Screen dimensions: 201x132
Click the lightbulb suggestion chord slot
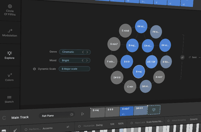tap(154, 110)
